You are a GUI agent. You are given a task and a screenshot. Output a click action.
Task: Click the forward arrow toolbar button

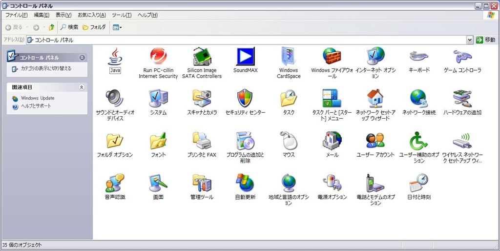click(36, 27)
